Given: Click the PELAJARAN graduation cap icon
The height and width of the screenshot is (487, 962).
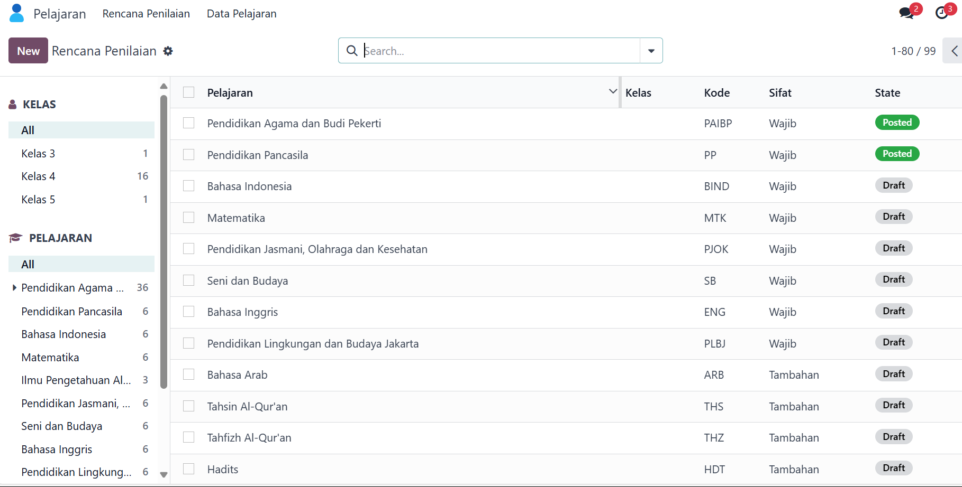Looking at the screenshot, I should coord(15,238).
